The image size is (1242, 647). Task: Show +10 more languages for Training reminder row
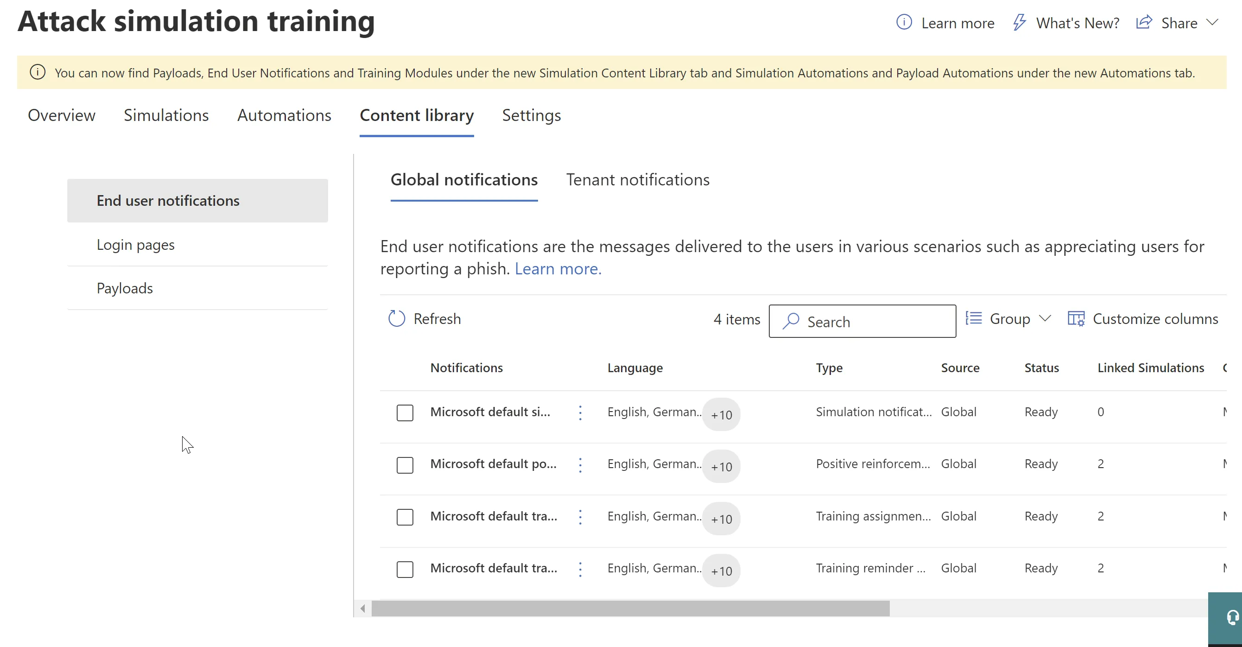pyautogui.click(x=721, y=571)
